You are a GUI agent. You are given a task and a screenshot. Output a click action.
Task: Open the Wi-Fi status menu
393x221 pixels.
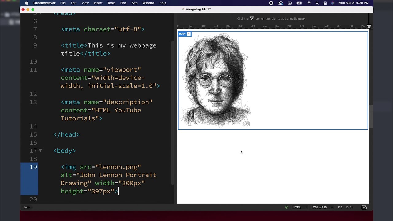point(309,3)
